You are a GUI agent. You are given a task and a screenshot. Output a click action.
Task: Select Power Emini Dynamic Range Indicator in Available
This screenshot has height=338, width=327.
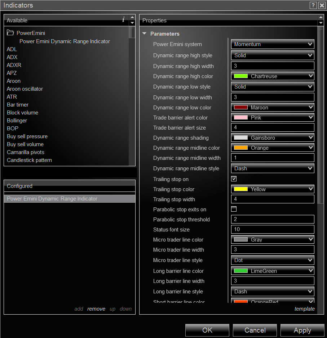coord(65,41)
